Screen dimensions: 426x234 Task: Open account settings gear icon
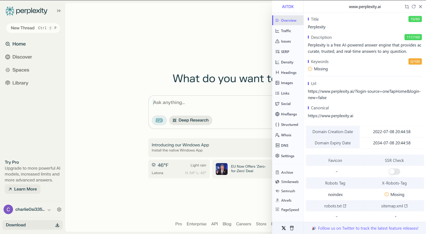[x=59, y=210]
